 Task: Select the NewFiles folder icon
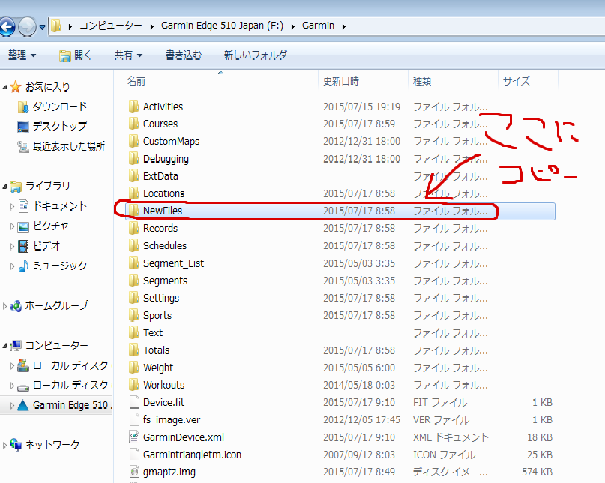133,211
